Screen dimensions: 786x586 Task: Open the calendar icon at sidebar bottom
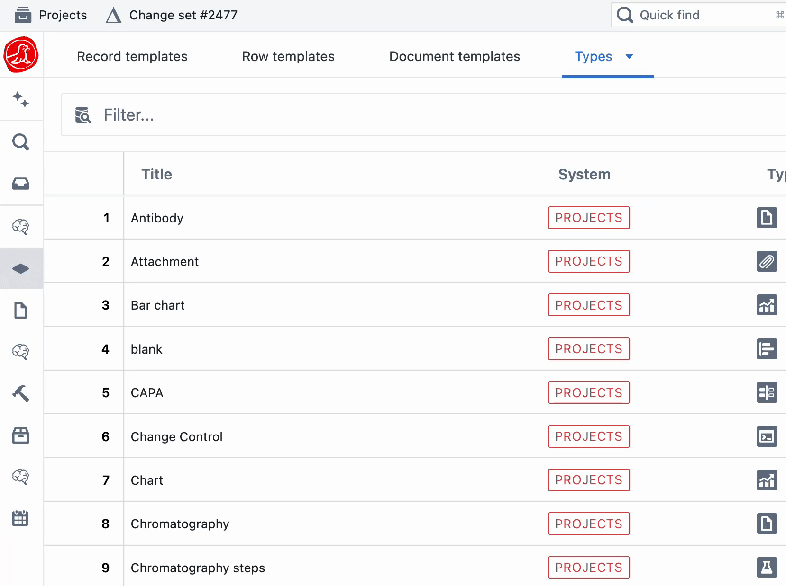(x=21, y=518)
